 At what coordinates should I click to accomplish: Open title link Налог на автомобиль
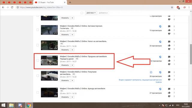pyautogui.click(x=83, y=41)
